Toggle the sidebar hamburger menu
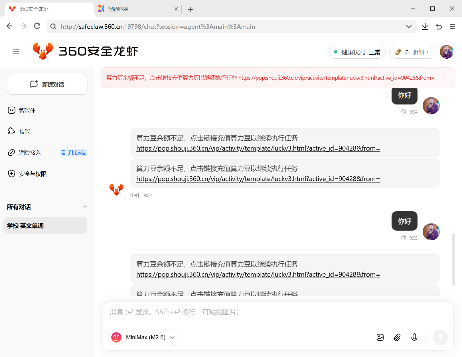462x357 pixels. (x=16, y=52)
